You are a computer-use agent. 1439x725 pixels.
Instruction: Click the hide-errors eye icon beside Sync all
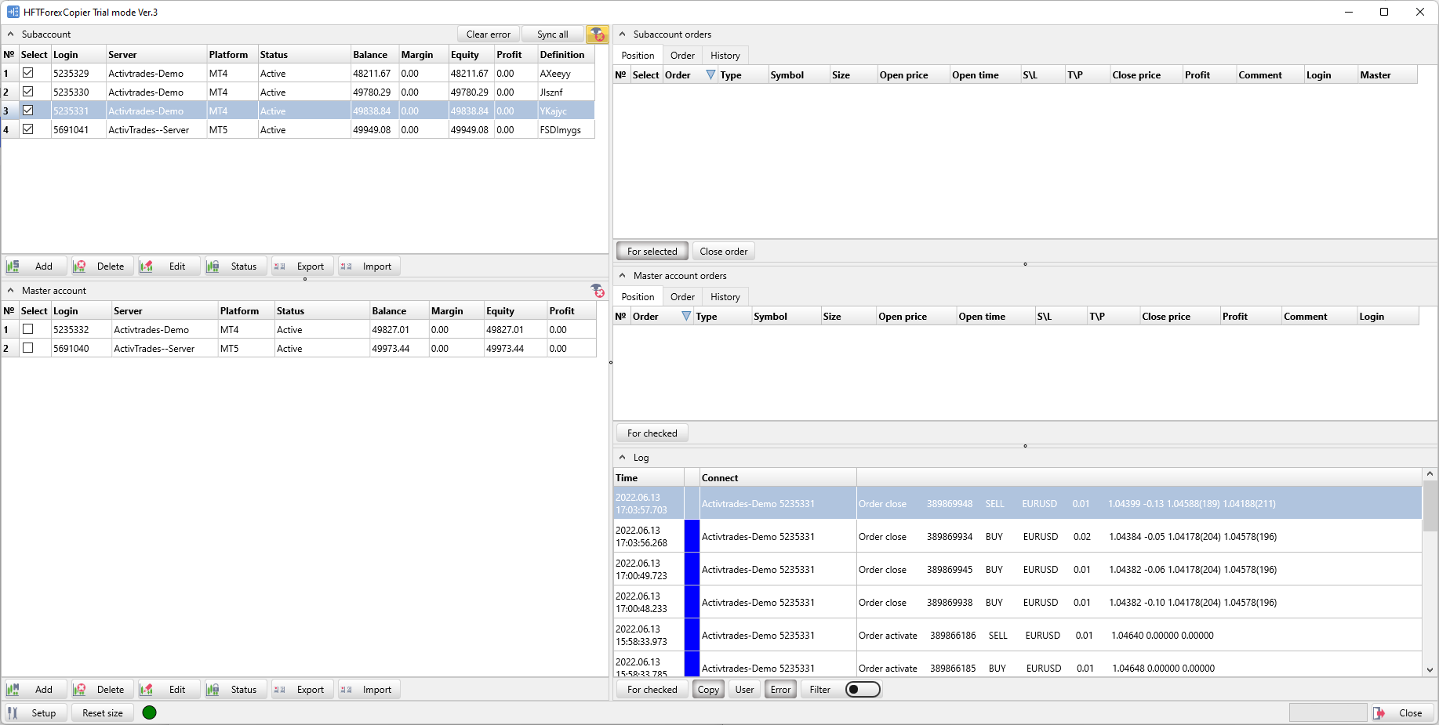[x=598, y=34]
